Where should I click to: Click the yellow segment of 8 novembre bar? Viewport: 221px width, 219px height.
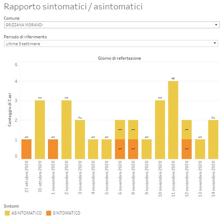[133, 130]
